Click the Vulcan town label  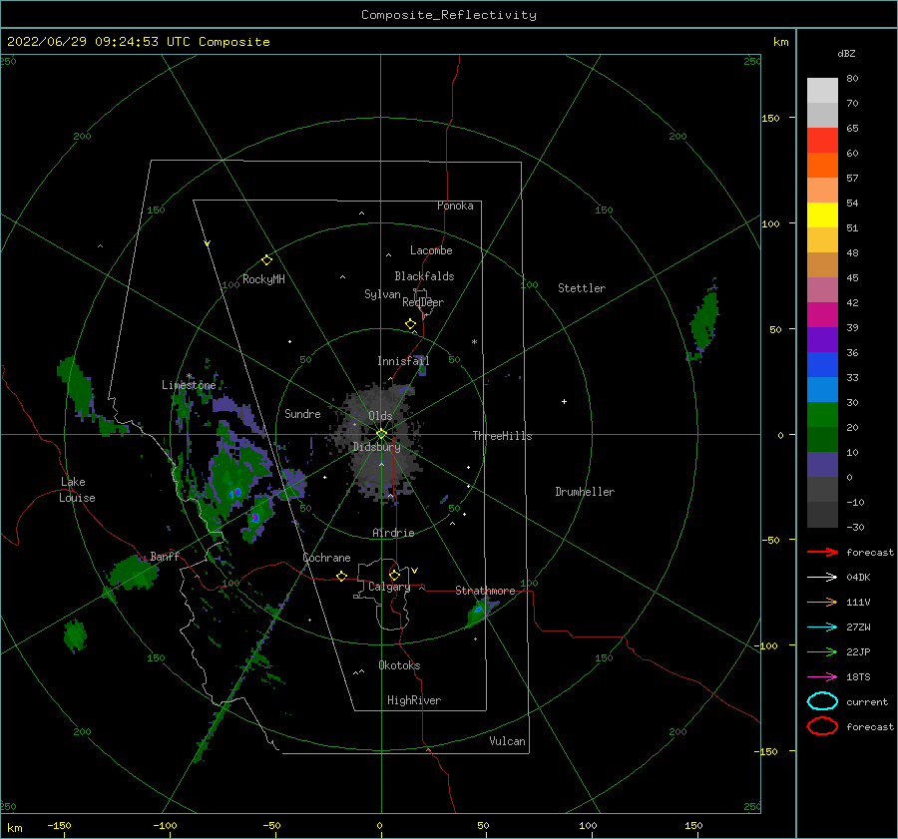tap(508, 741)
